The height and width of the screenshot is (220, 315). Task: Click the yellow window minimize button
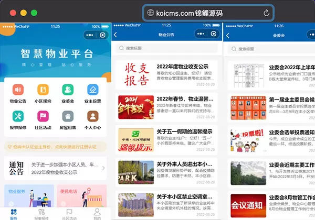point(24,13)
